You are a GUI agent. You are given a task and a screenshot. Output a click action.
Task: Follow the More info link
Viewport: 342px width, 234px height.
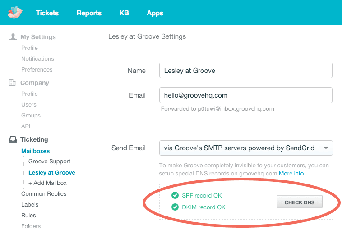291,173
